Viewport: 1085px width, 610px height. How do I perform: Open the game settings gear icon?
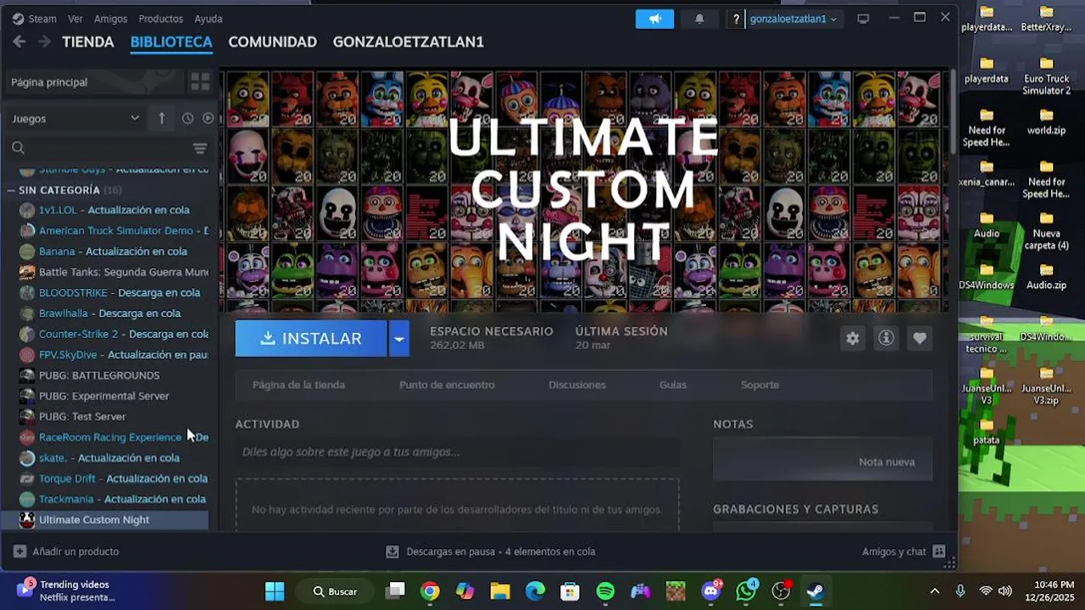(853, 338)
